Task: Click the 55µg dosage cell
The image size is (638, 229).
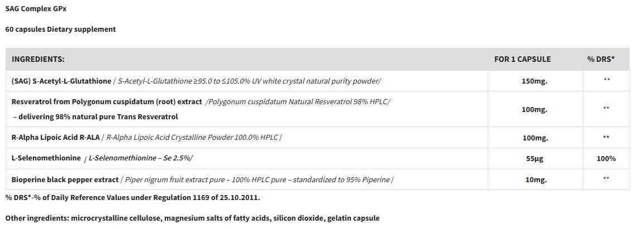Action: (x=534, y=158)
